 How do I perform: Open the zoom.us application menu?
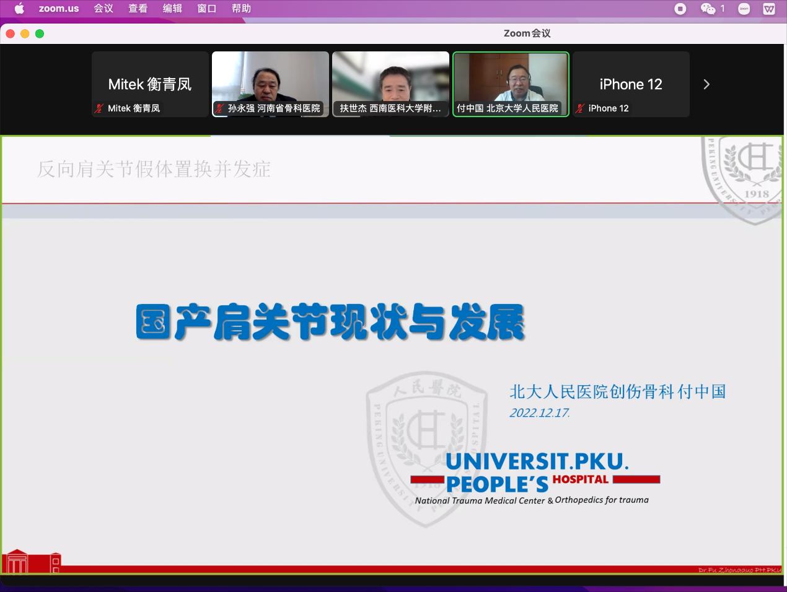(59, 9)
